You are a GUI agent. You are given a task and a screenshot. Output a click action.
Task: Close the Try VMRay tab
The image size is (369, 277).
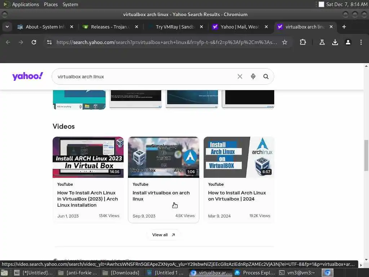point(201,27)
